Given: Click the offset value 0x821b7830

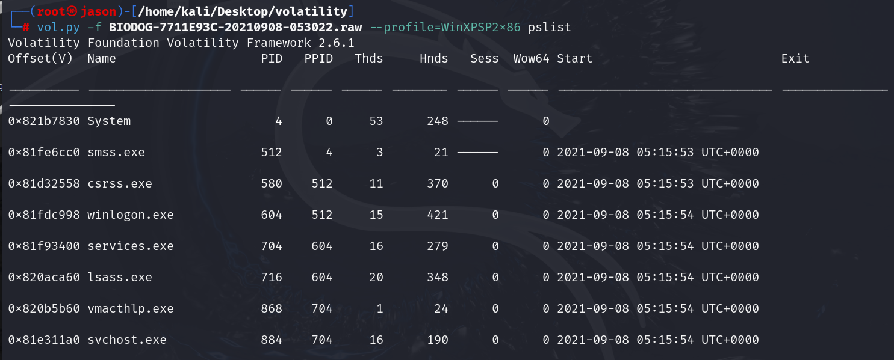Looking at the screenshot, I should point(44,121).
